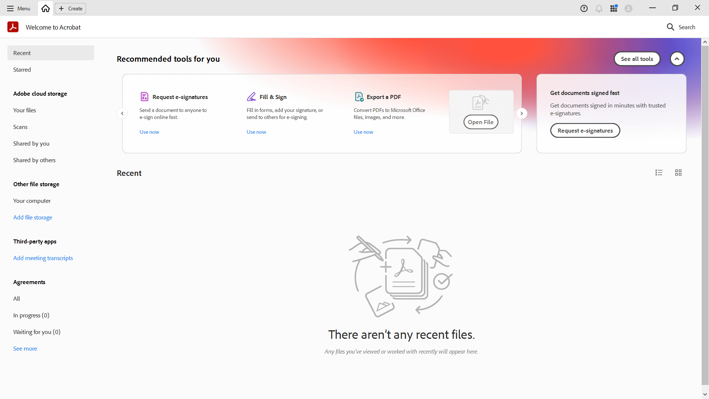Image resolution: width=709 pixels, height=399 pixels.
Task: Open All agreements
Action: [51, 299]
